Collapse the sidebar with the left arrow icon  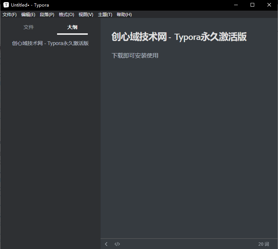click(x=106, y=244)
